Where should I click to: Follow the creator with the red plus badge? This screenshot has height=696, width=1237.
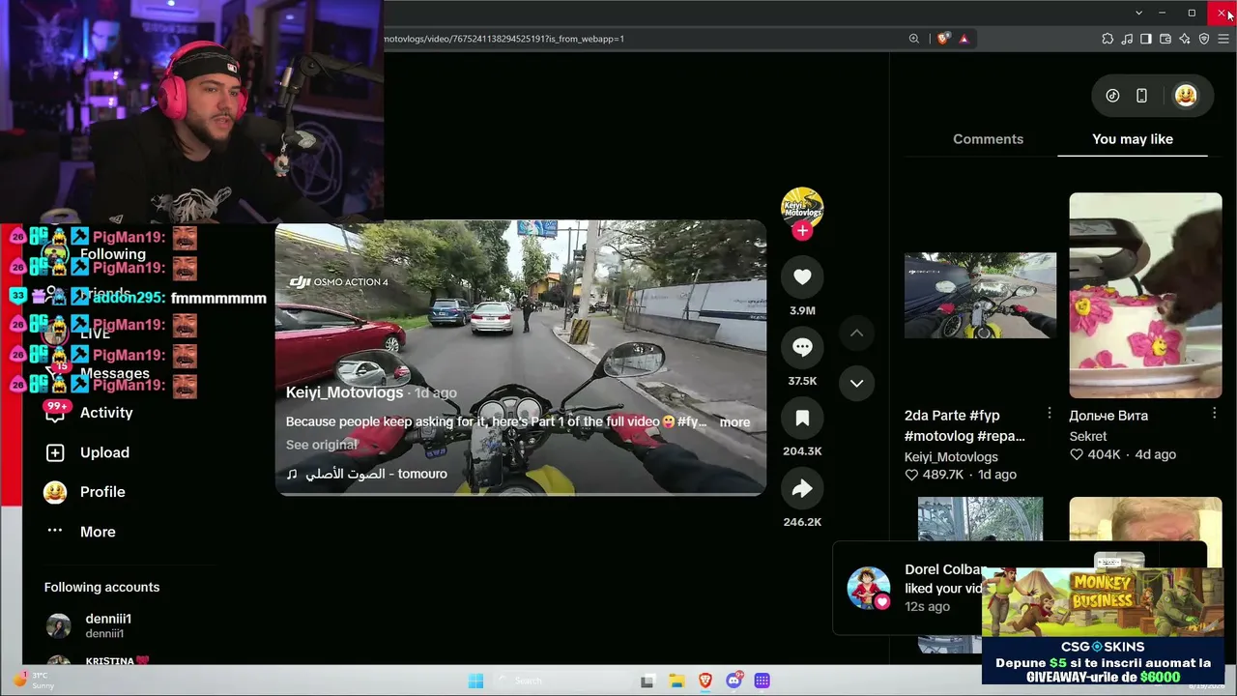point(802,231)
